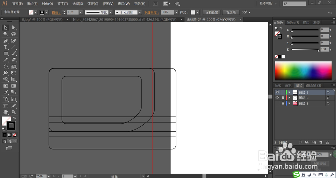Image resolution: width=336 pixels, height=178 pixels.
Task: Select the Direct Selection tool
Action: pos(13,28)
